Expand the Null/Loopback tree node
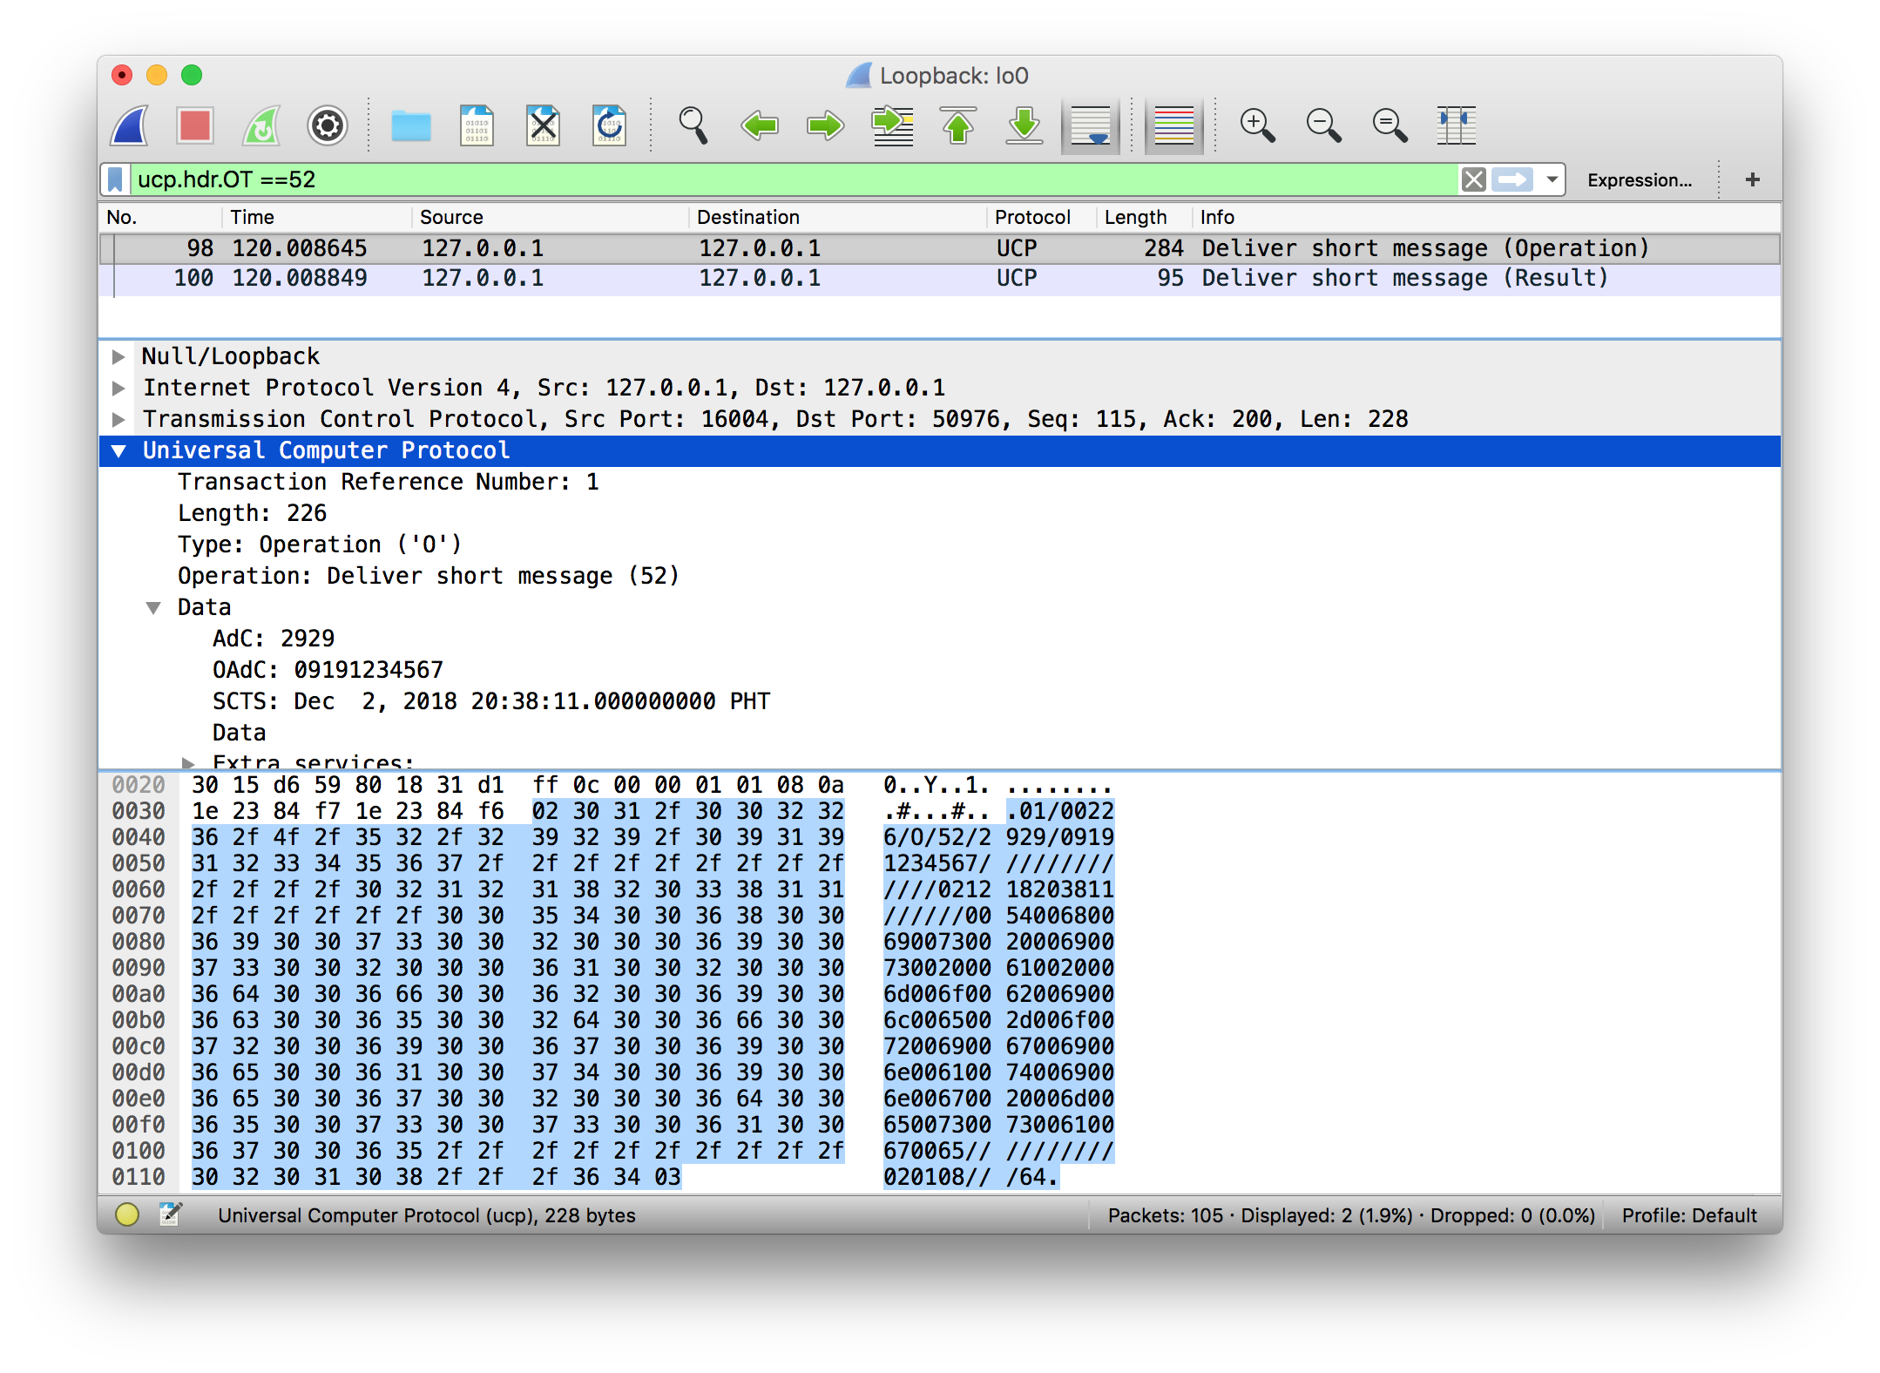 click(x=118, y=357)
